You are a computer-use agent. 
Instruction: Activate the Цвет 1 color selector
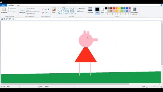[97, 11]
